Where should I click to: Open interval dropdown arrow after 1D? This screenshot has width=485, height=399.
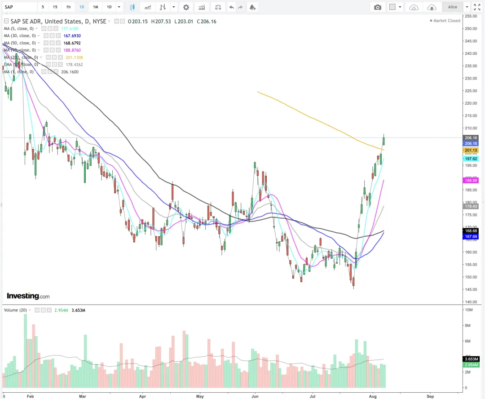point(119,7)
